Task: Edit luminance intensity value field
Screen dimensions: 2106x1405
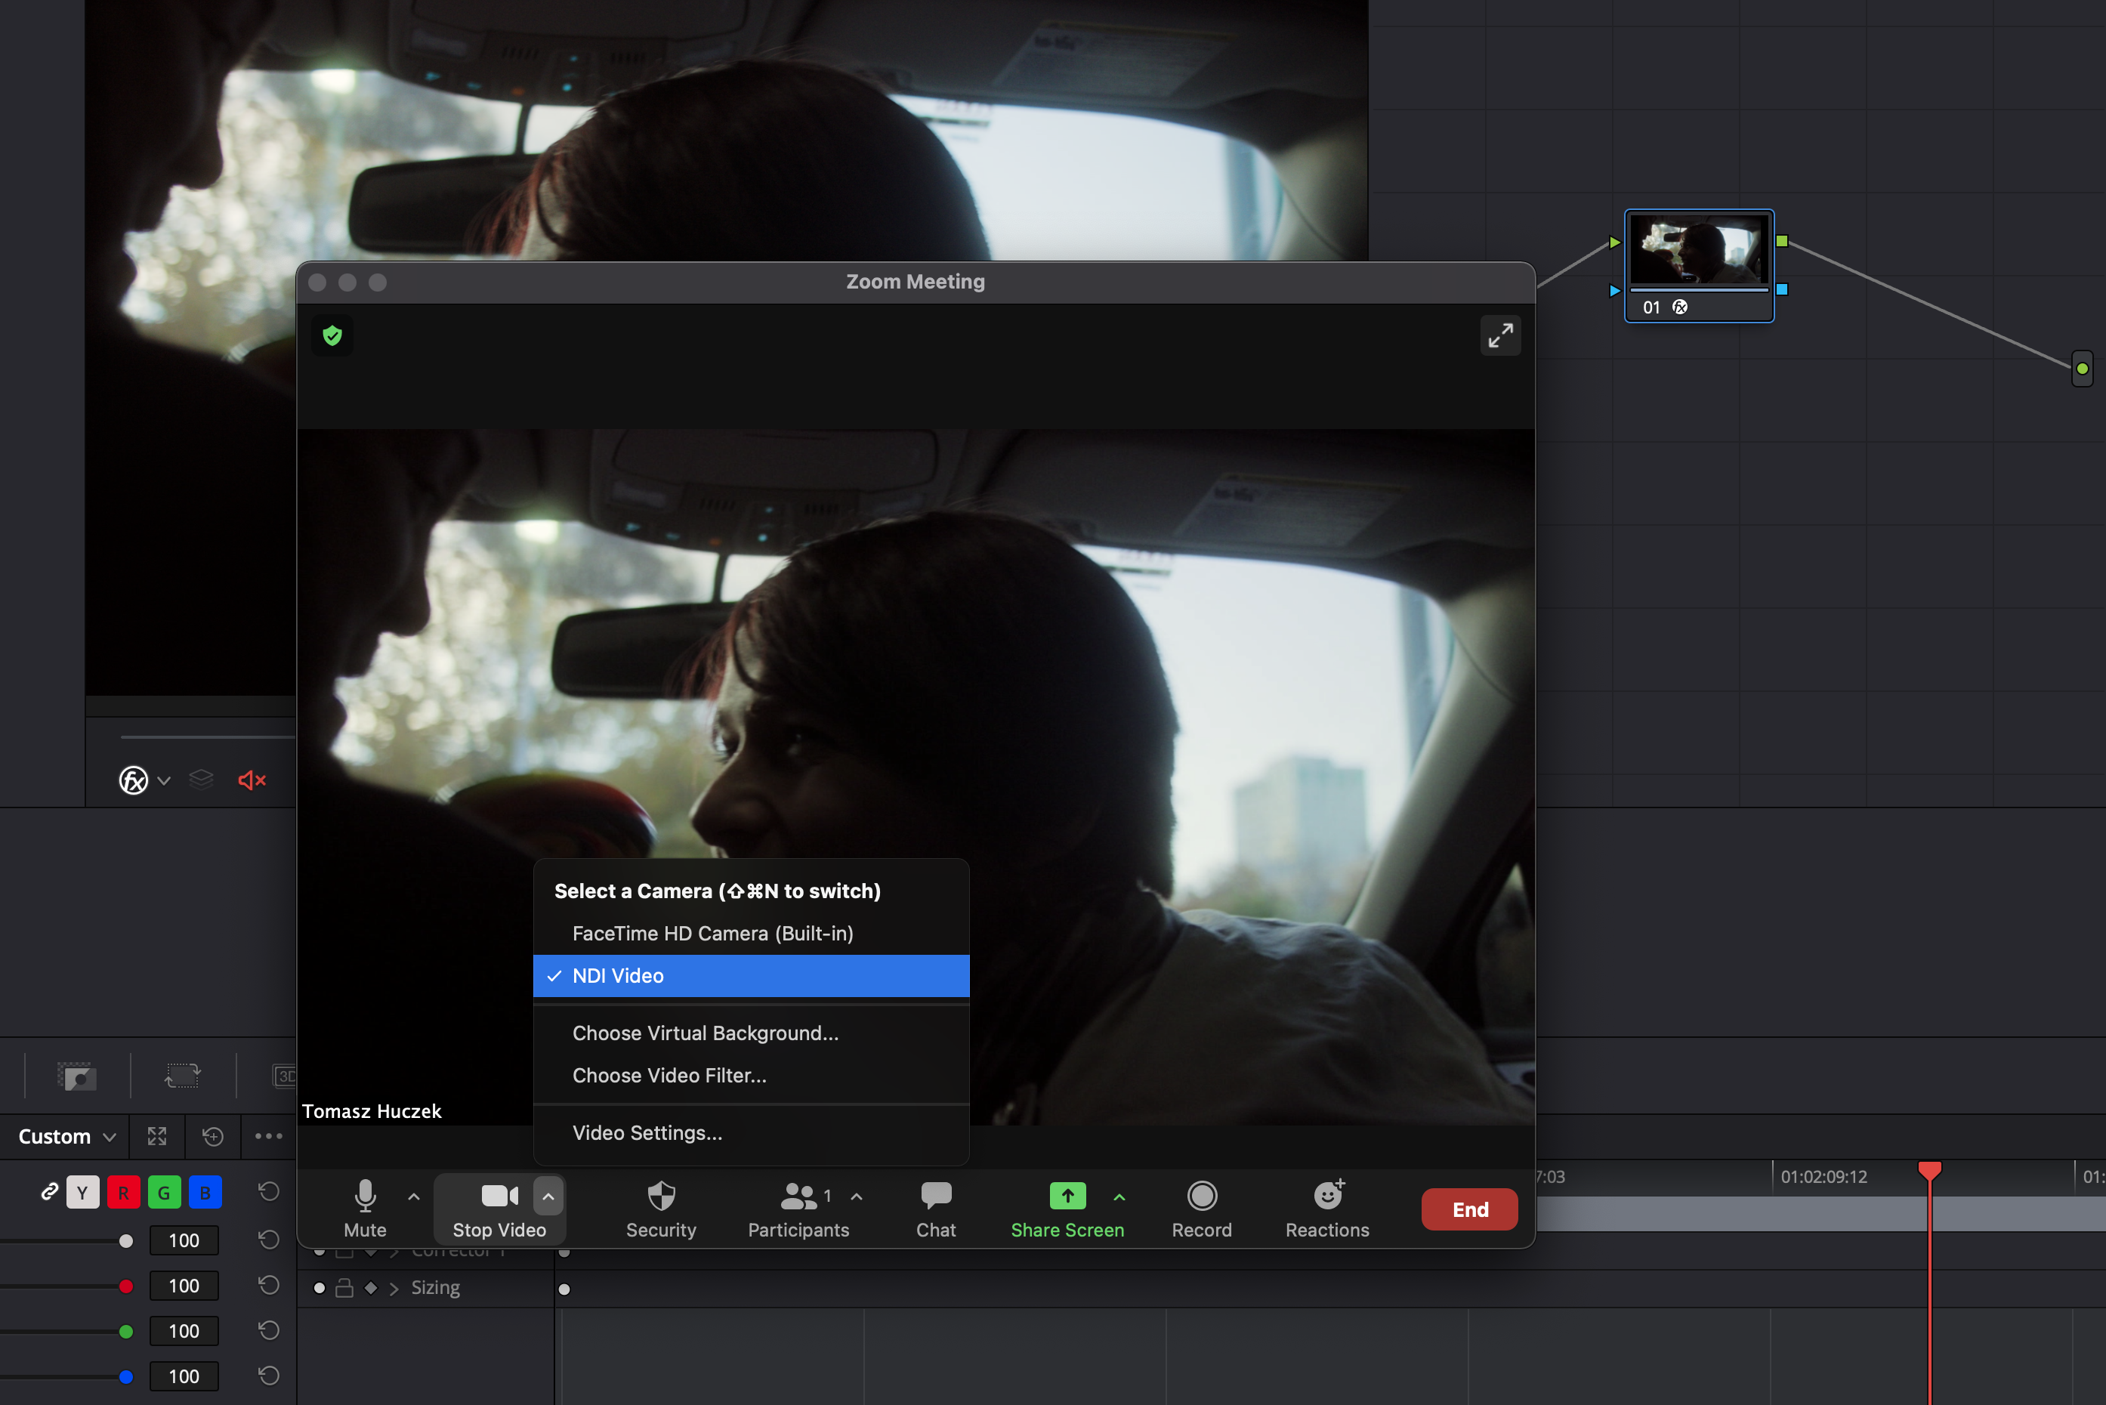Action: pos(184,1240)
